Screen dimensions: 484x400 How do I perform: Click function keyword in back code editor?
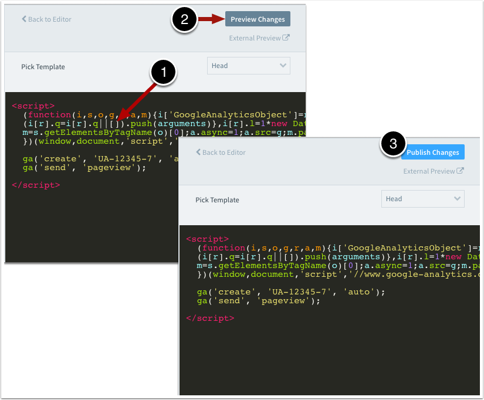tap(50, 115)
